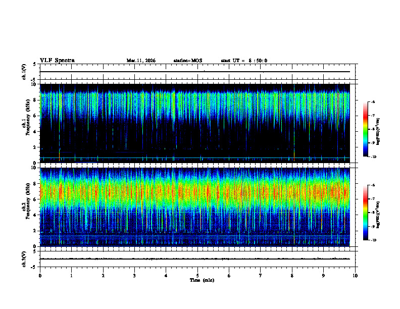Image resolution: width=400 pixels, height=309 pixels.
Task: Click time axis tick label "4"
Action: (x=166, y=276)
